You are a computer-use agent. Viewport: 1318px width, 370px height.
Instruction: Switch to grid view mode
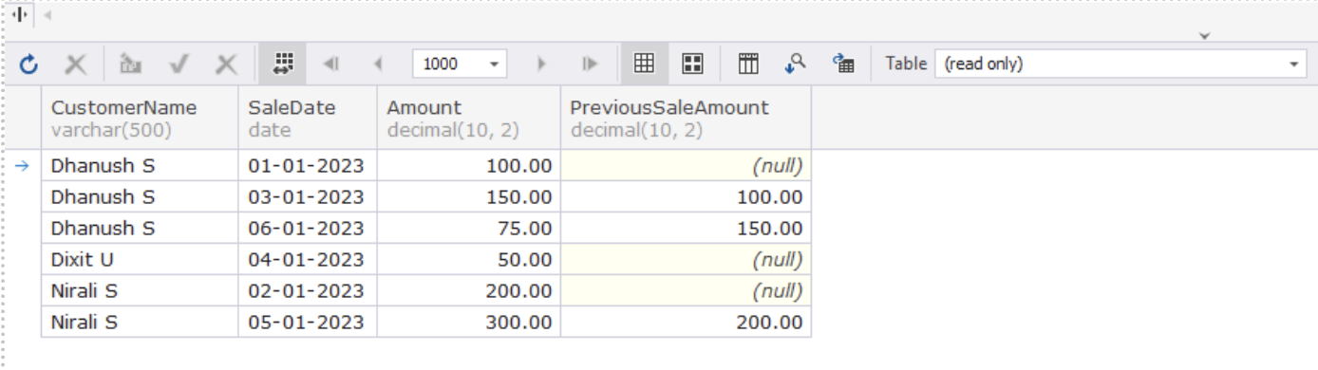tap(644, 64)
